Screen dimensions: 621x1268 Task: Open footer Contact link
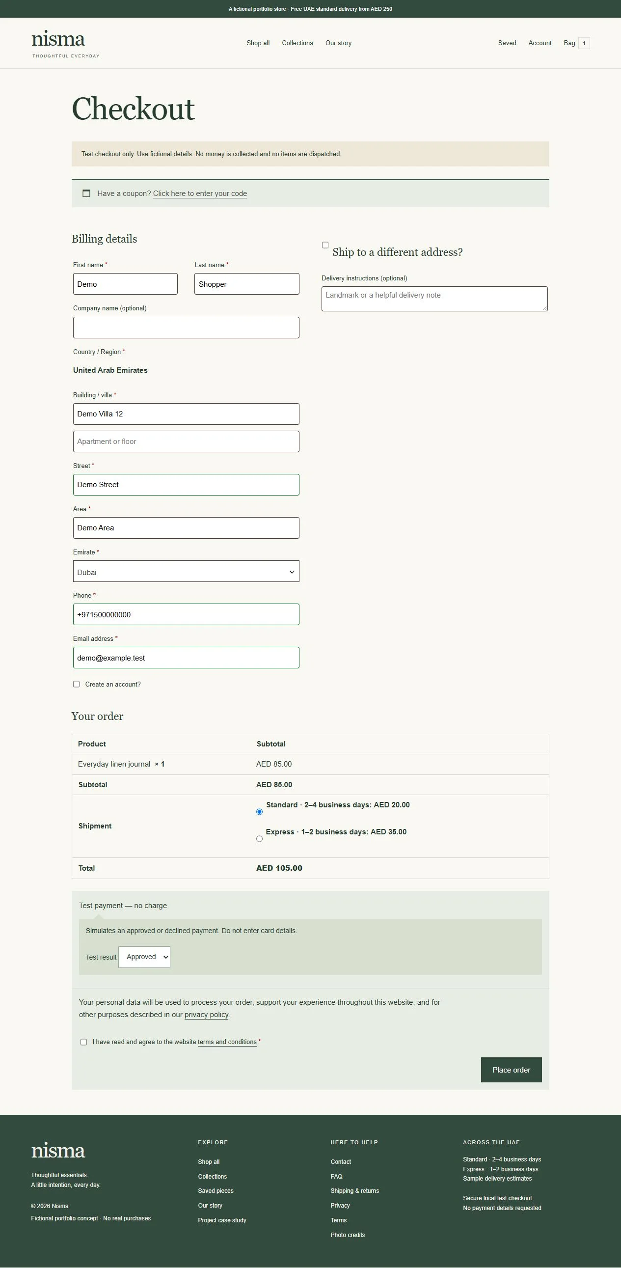click(341, 1161)
